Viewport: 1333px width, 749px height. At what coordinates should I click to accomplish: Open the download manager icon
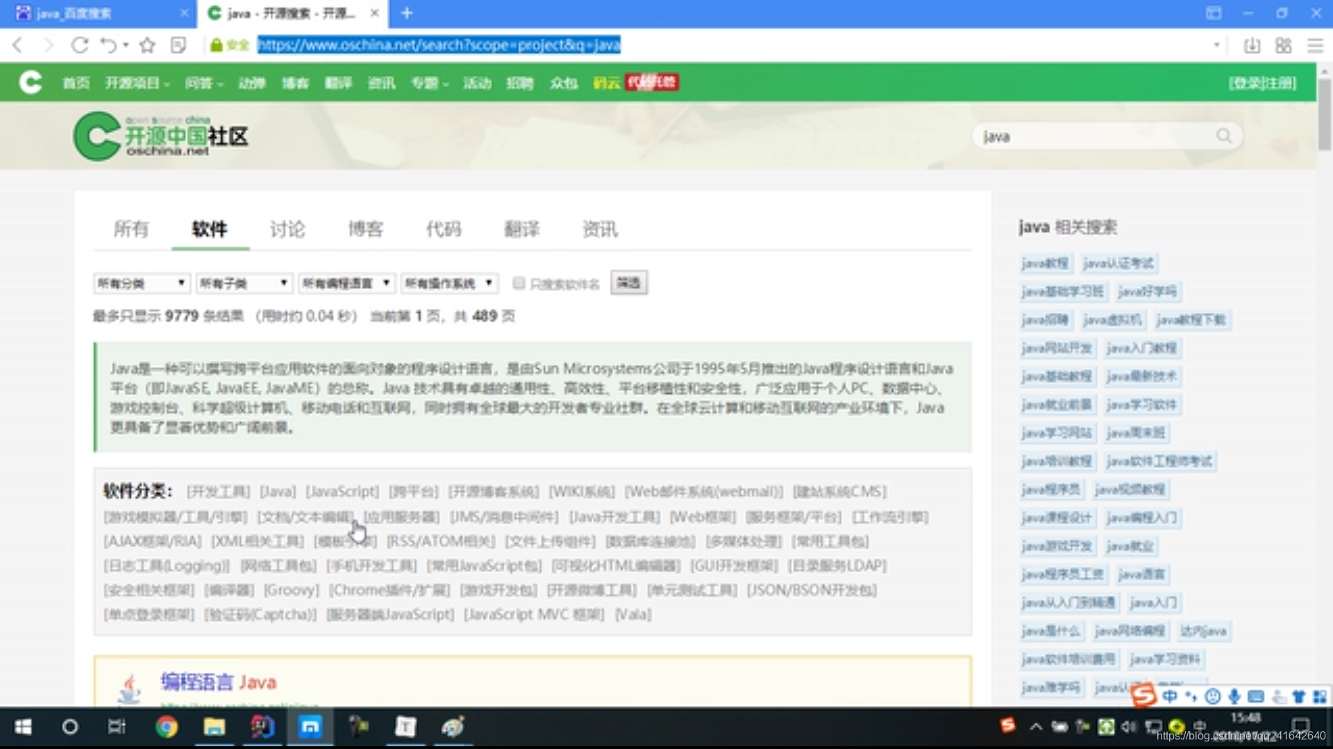click(x=1252, y=45)
